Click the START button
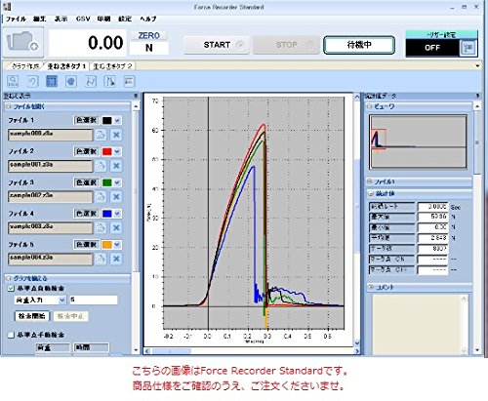The height and width of the screenshot is (401, 488). click(x=217, y=45)
